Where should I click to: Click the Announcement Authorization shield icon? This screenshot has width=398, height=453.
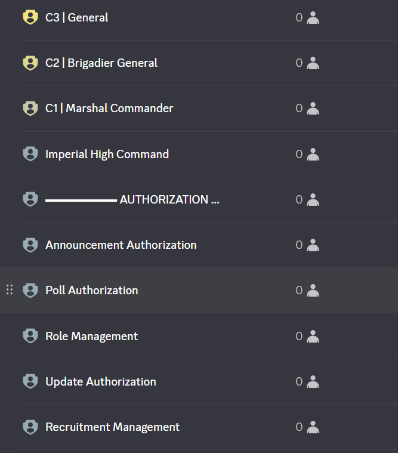click(x=30, y=245)
